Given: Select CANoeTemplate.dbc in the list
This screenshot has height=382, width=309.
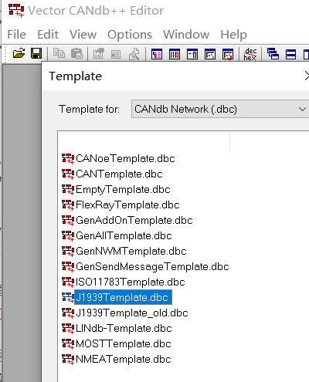Looking at the screenshot, I should [125, 158].
